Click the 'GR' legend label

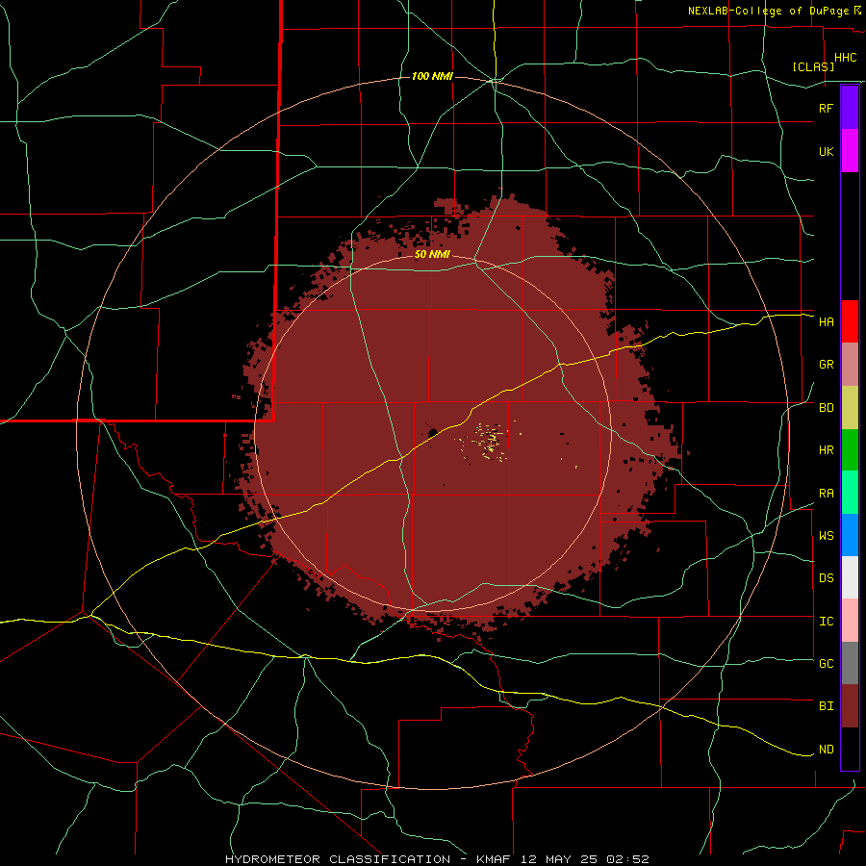826,365
